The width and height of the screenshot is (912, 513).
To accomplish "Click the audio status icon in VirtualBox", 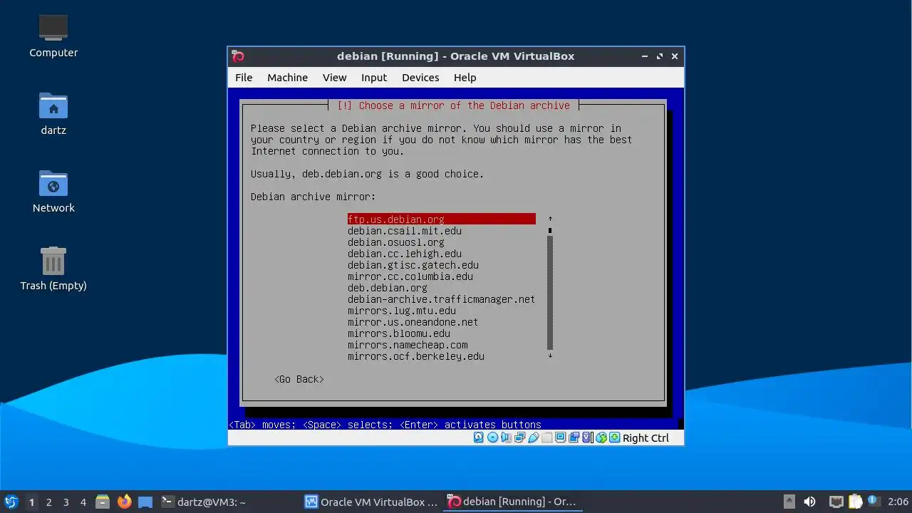I will coord(506,437).
